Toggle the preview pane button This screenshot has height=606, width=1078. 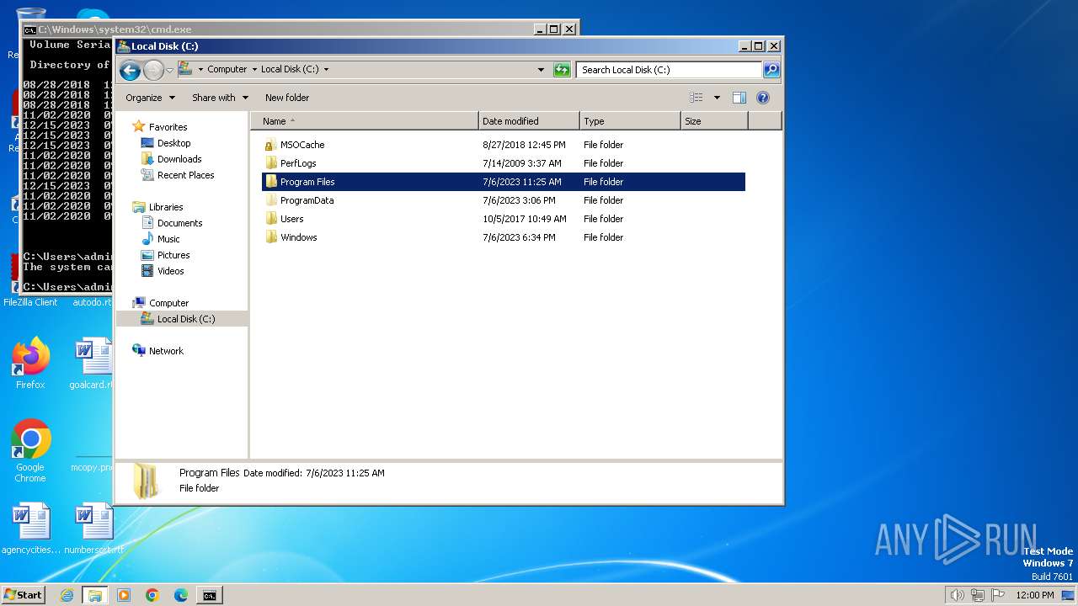[x=739, y=98]
